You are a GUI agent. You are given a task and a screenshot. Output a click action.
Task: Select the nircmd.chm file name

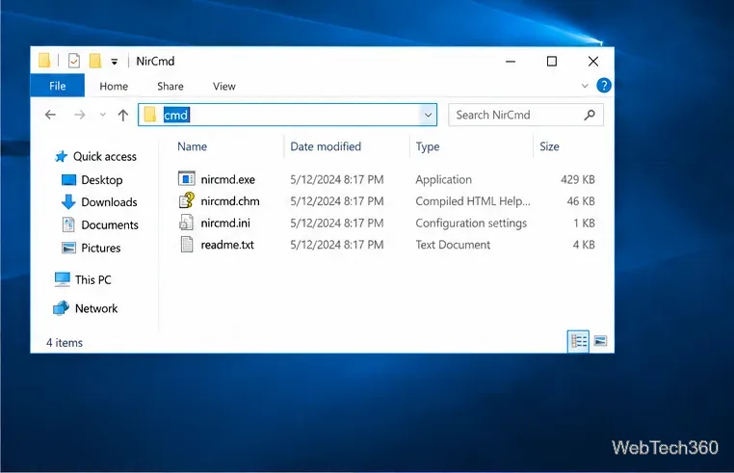[x=230, y=201]
